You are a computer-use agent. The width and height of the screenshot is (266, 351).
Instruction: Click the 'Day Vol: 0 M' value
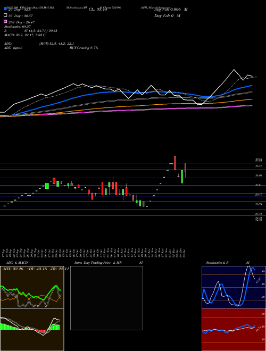click(x=167, y=15)
